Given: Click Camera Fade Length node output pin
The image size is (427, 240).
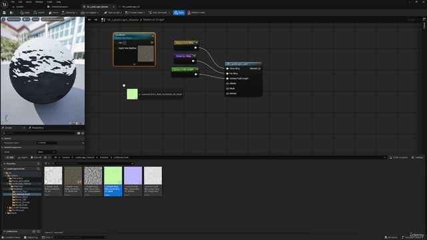Looking at the screenshot, I should (195, 74).
